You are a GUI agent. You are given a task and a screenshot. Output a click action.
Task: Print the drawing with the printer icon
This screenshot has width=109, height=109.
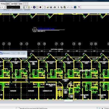tap(55, 7)
